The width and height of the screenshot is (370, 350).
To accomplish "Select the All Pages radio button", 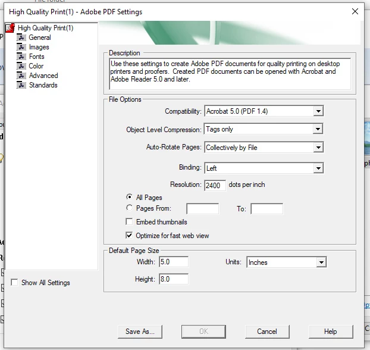I will [129, 197].
